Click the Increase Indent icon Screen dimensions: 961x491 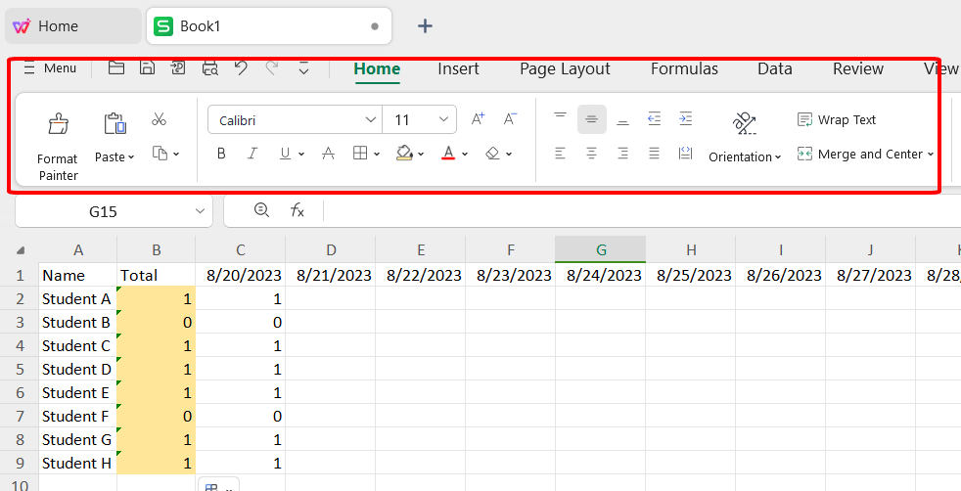(686, 119)
